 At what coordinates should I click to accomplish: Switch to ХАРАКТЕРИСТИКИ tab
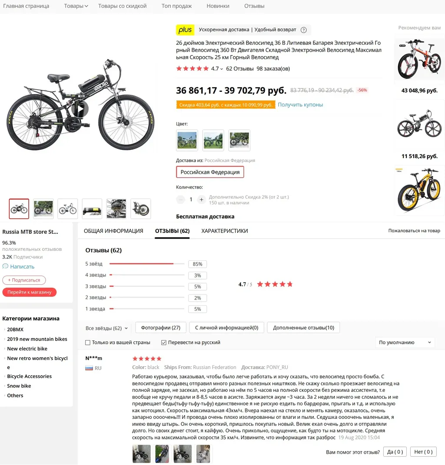point(225,231)
